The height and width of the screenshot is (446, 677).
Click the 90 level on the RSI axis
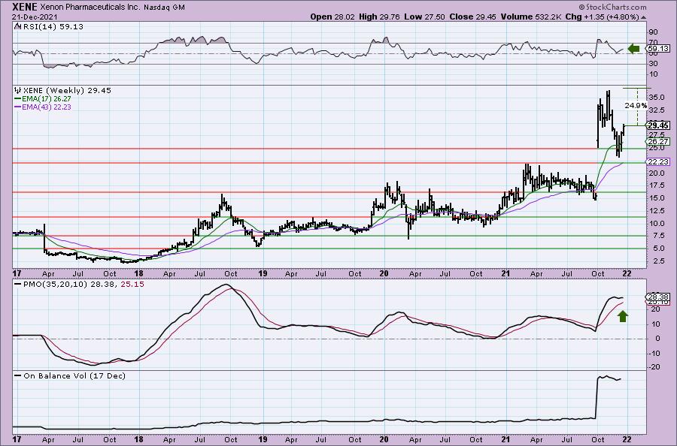point(653,32)
